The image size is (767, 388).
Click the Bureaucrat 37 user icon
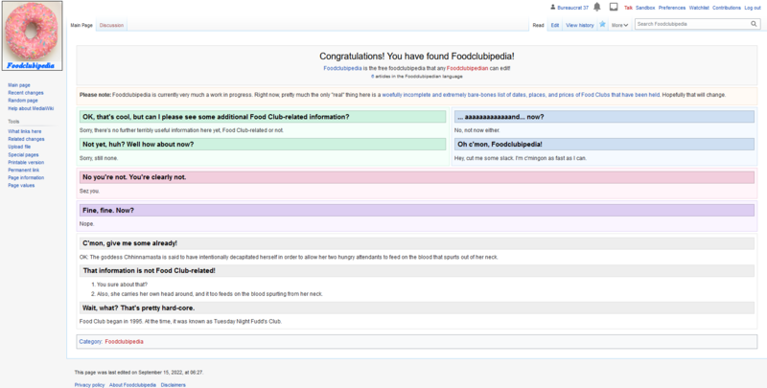[x=552, y=7]
